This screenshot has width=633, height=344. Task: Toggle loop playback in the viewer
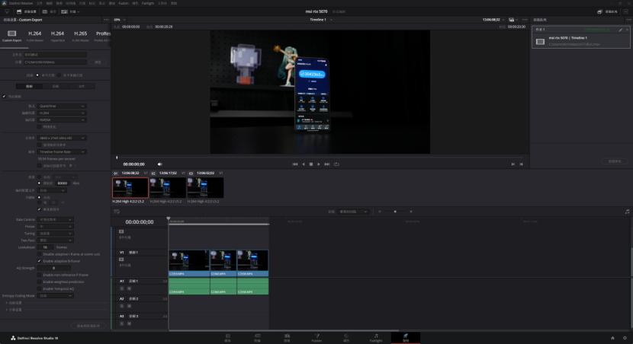click(x=336, y=164)
